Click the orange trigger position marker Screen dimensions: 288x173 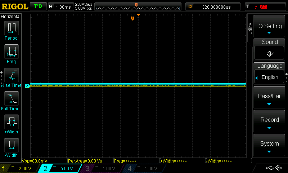(132, 18)
